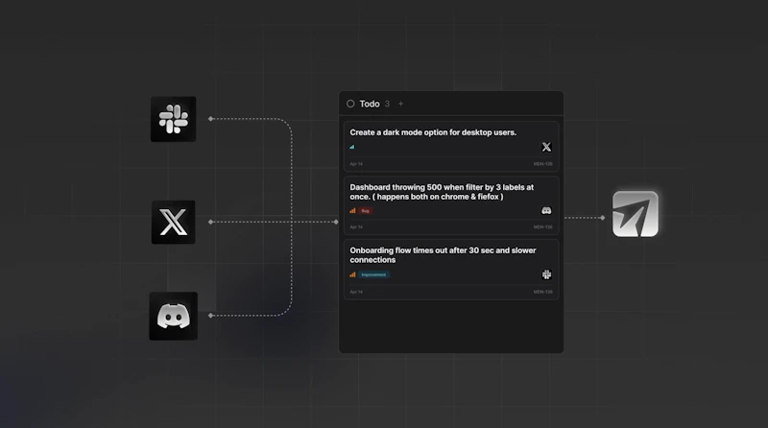Click the blue Improvement label
Screen dimensions: 768x428
click(373, 274)
